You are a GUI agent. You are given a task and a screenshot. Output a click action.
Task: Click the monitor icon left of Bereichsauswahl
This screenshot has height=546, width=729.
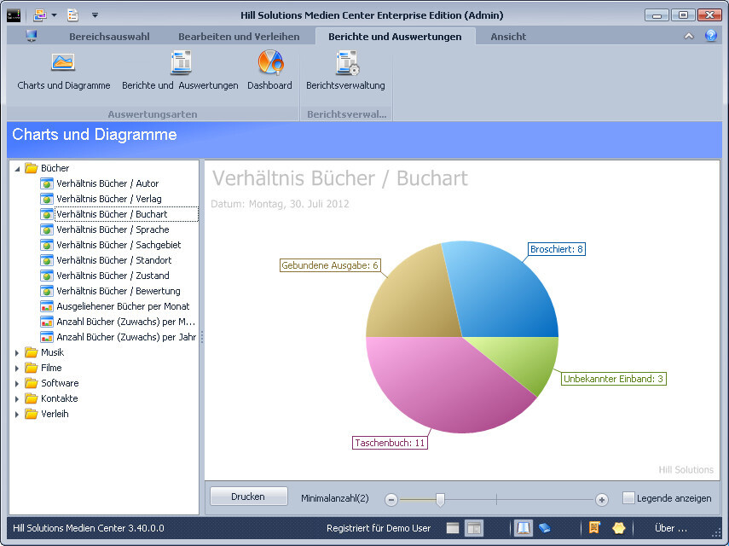[x=32, y=36]
